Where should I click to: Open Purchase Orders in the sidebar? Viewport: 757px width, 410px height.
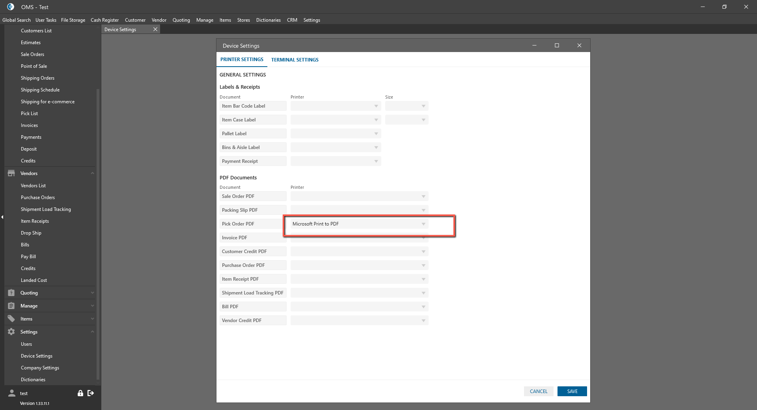[x=38, y=198]
